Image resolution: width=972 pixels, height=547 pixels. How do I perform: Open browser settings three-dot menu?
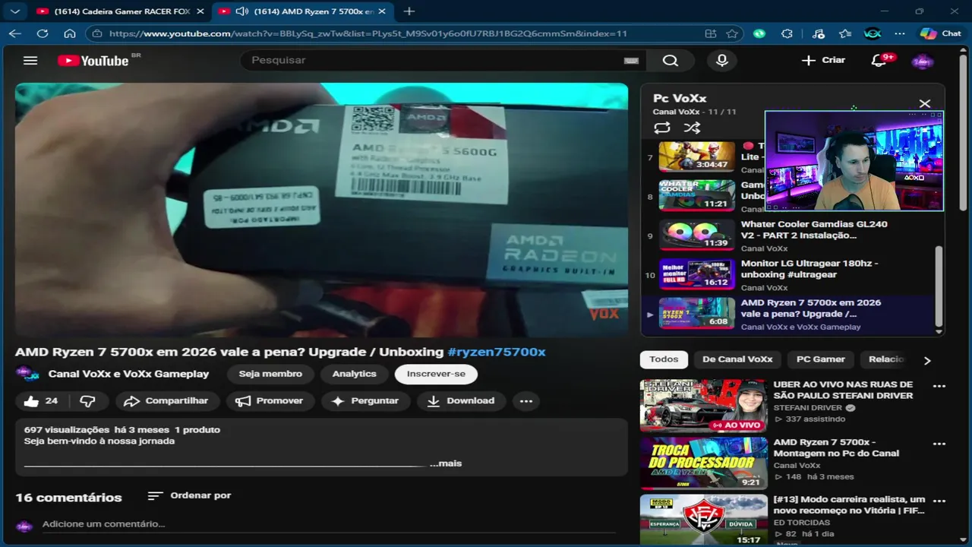(x=900, y=33)
